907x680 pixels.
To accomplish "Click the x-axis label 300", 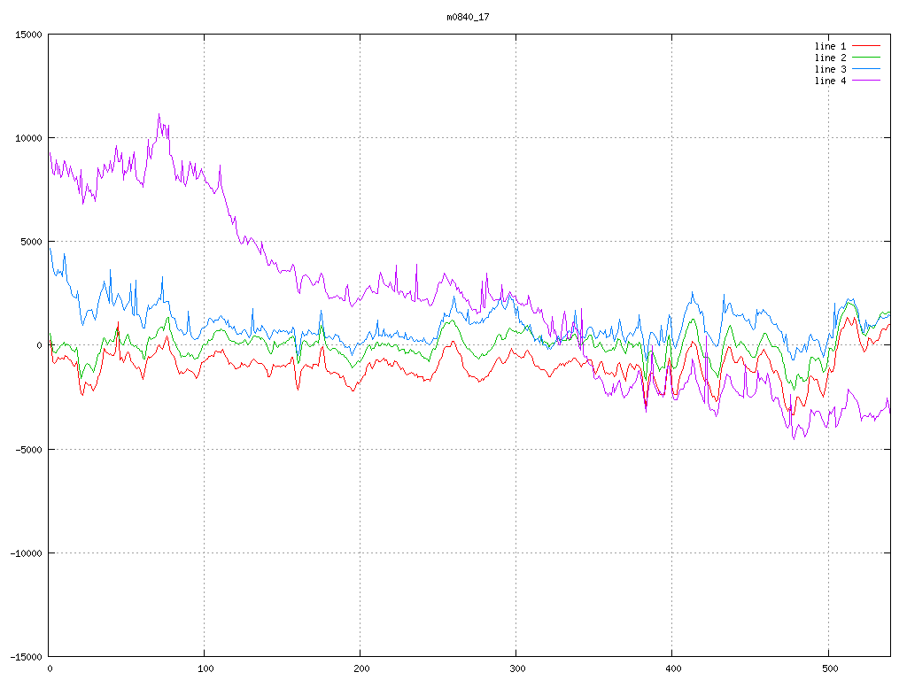I will point(517,668).
